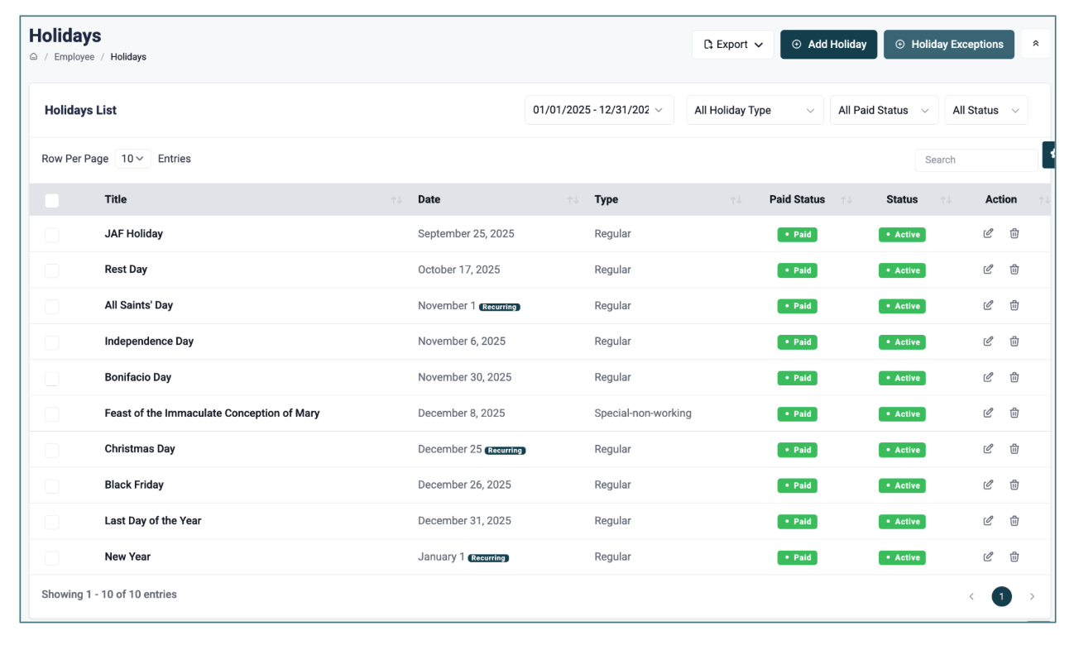Click edit icon for Christmas Day

tap(988, 449)
